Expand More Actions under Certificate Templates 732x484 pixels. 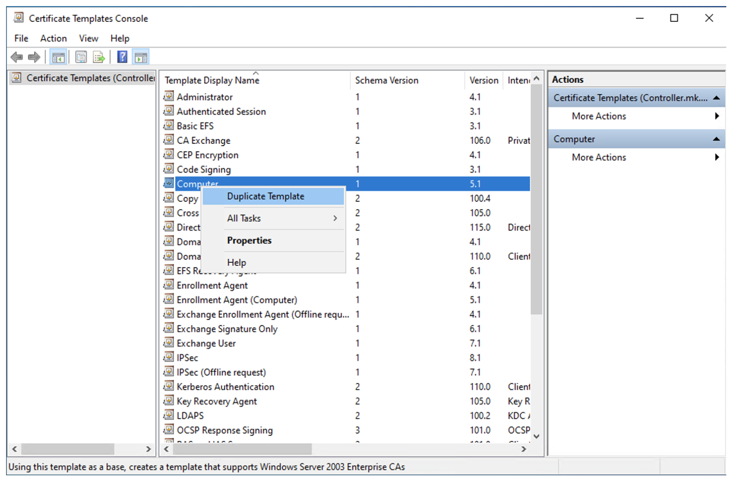(x=636, y=116)
